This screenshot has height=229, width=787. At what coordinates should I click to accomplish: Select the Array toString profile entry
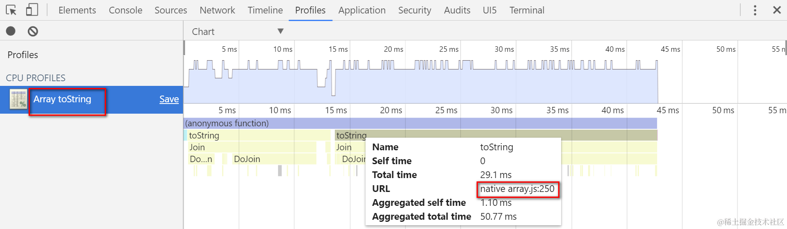(x=91, y=100)
